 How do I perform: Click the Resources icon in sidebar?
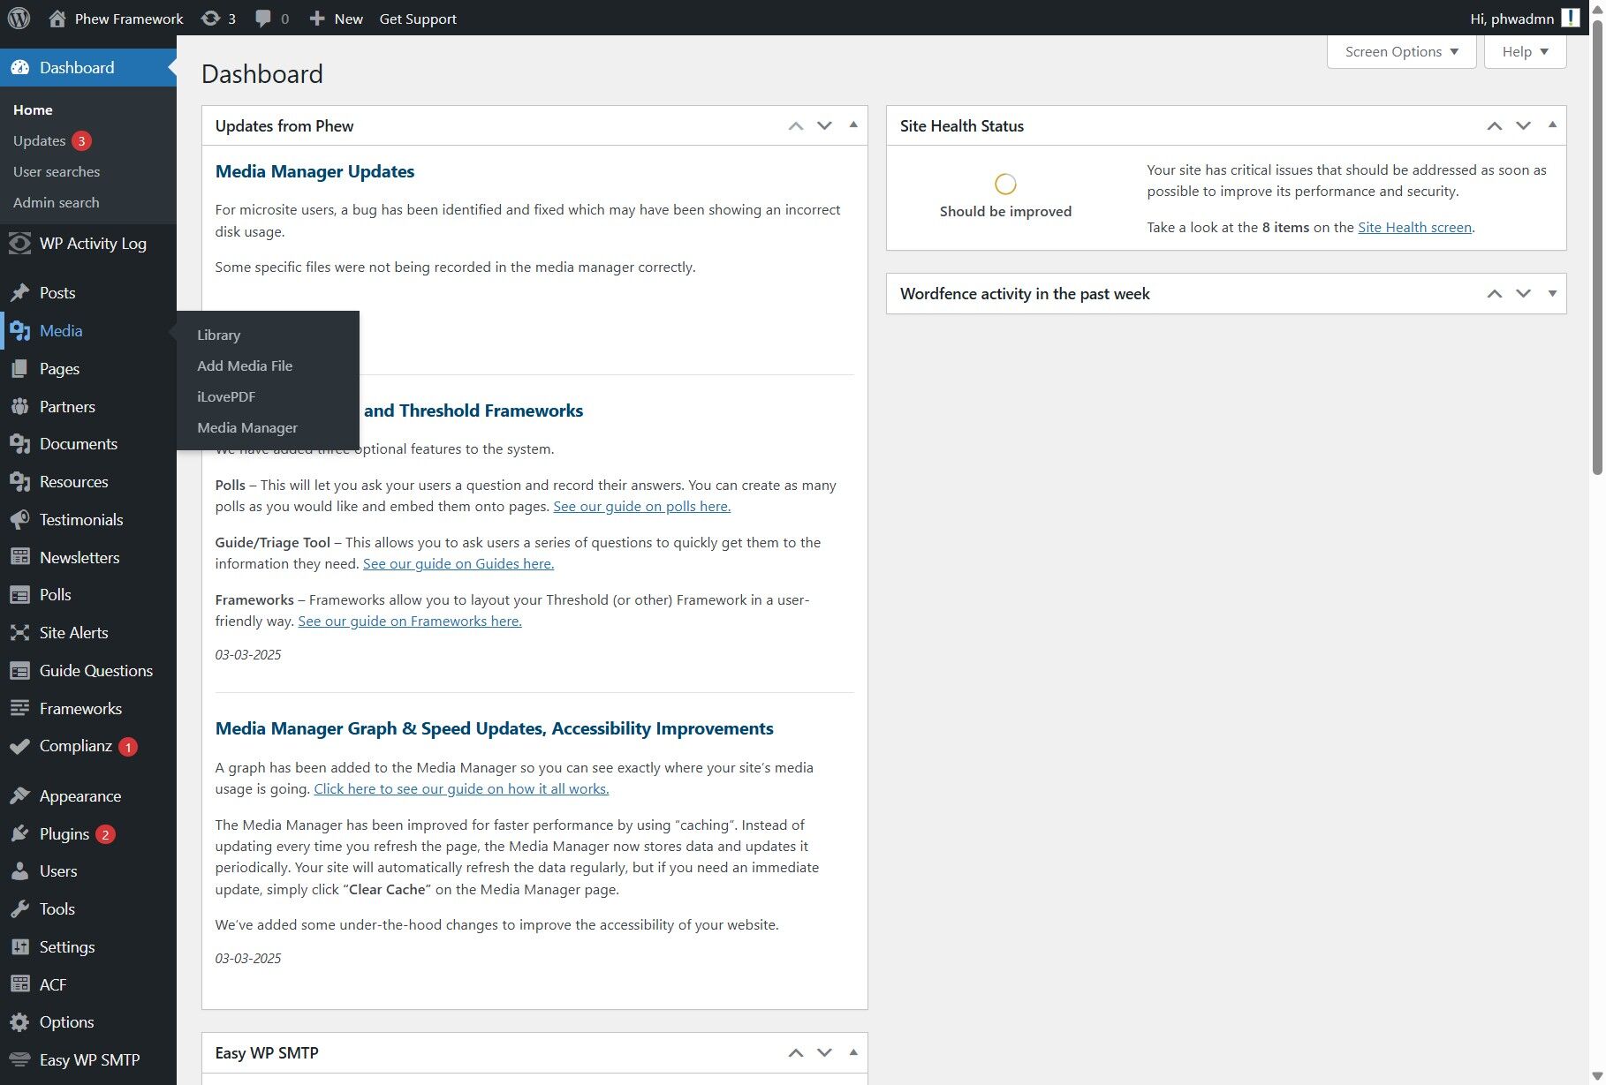(19, 482)
